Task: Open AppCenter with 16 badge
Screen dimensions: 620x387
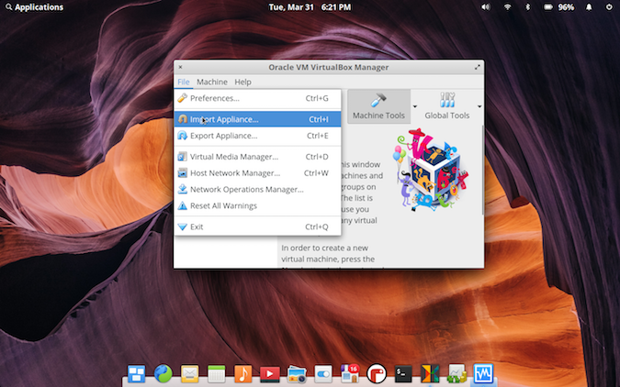Action: coord(350,372)
